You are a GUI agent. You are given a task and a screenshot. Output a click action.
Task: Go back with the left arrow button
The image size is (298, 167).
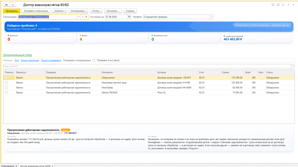(6, 5)
